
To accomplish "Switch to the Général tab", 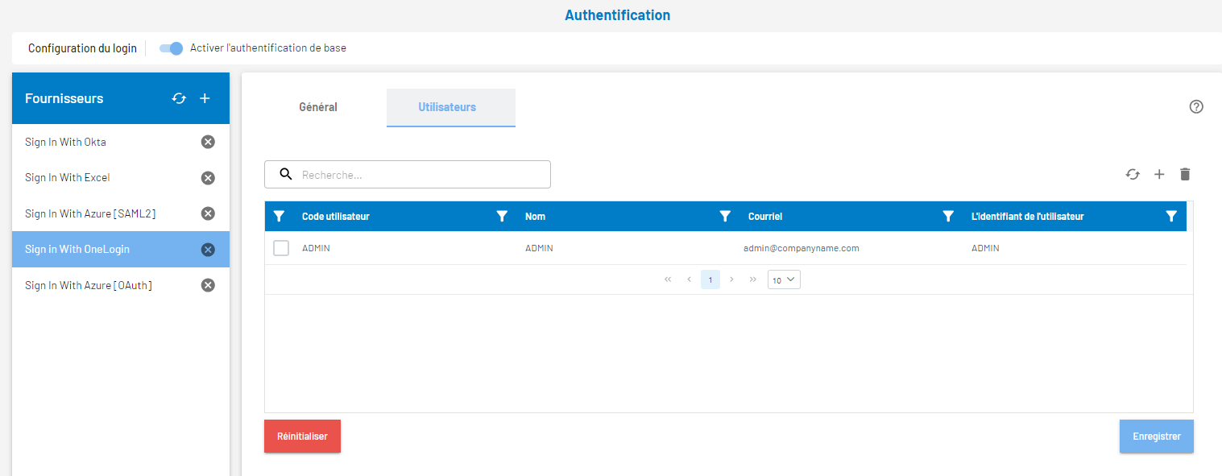I will coord(318,107).
